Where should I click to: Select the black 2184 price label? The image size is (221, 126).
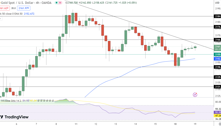point(217,16)
